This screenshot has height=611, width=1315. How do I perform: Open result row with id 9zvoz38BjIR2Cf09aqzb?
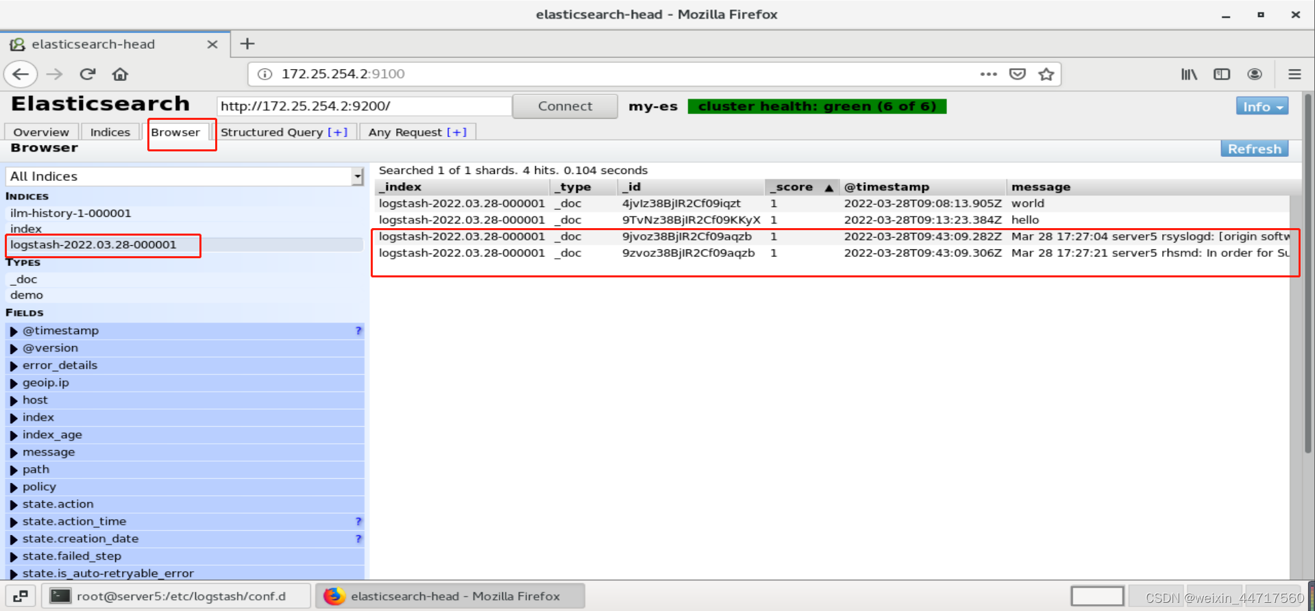tap(832, 253)
